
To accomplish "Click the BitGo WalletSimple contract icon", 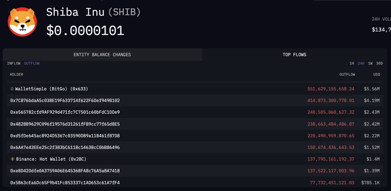I will point(12,89).
